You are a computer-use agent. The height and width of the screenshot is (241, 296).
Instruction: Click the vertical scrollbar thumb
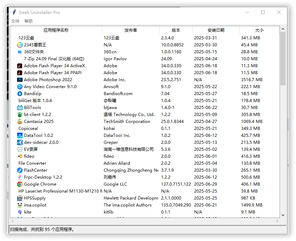pos(283,59)
